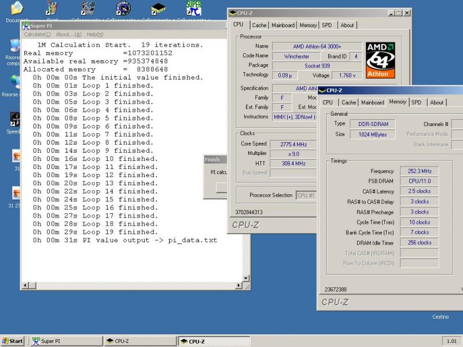Click the Code Name field Winchester
The width and height of the screenshot is (463, 347).
click(x=296, y=56)
